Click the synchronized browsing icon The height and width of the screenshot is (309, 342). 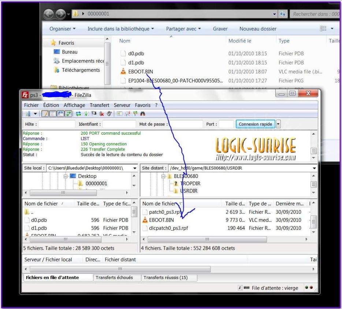135,113
